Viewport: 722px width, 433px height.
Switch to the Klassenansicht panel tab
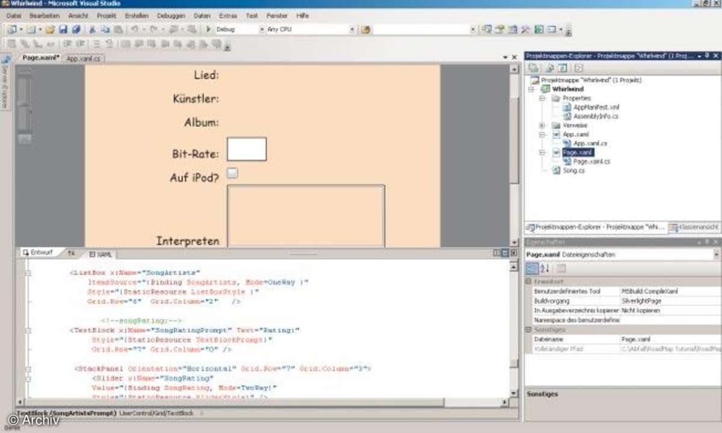(x=694, y=227)
